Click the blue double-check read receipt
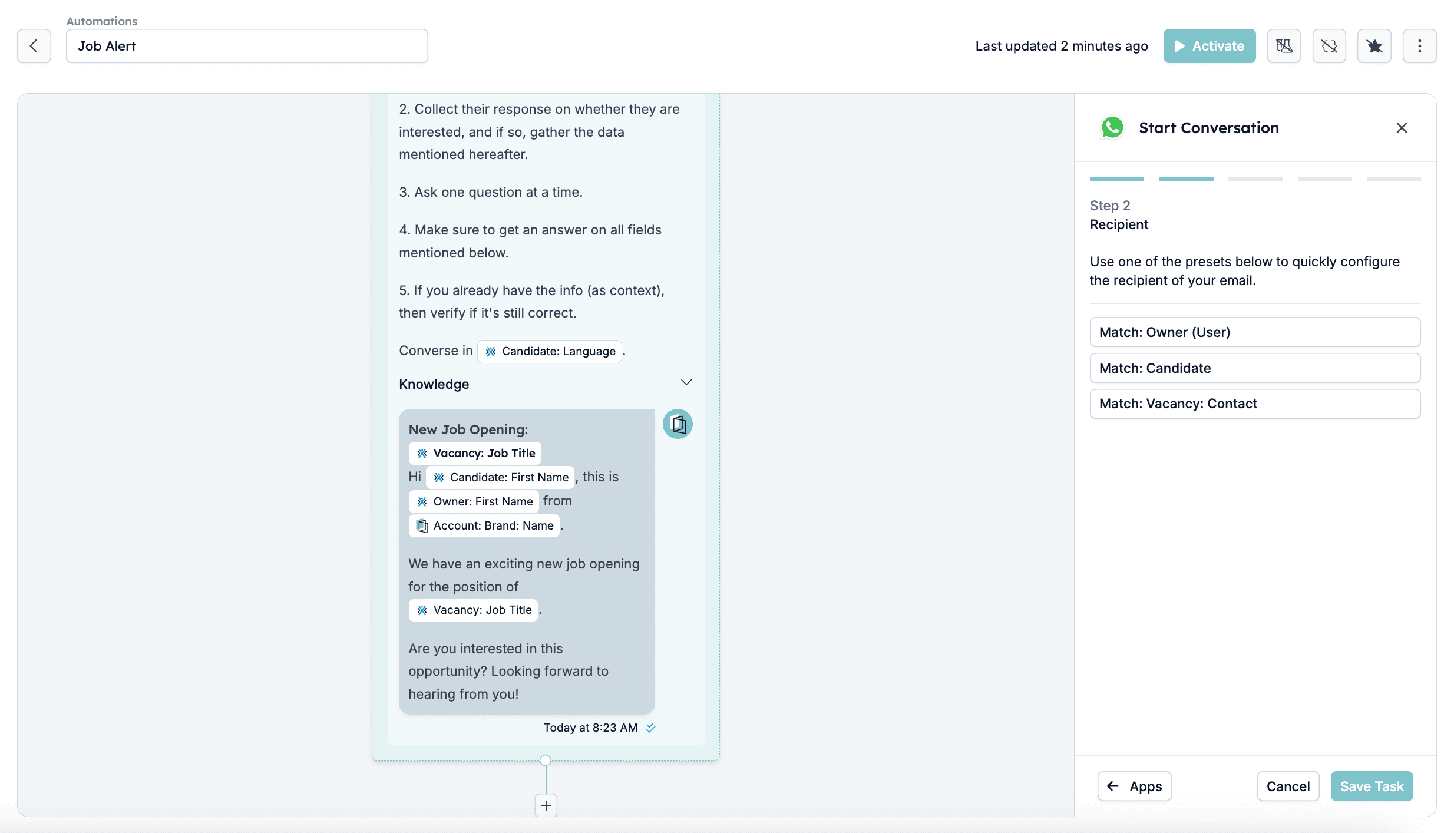 pos(650,728)
